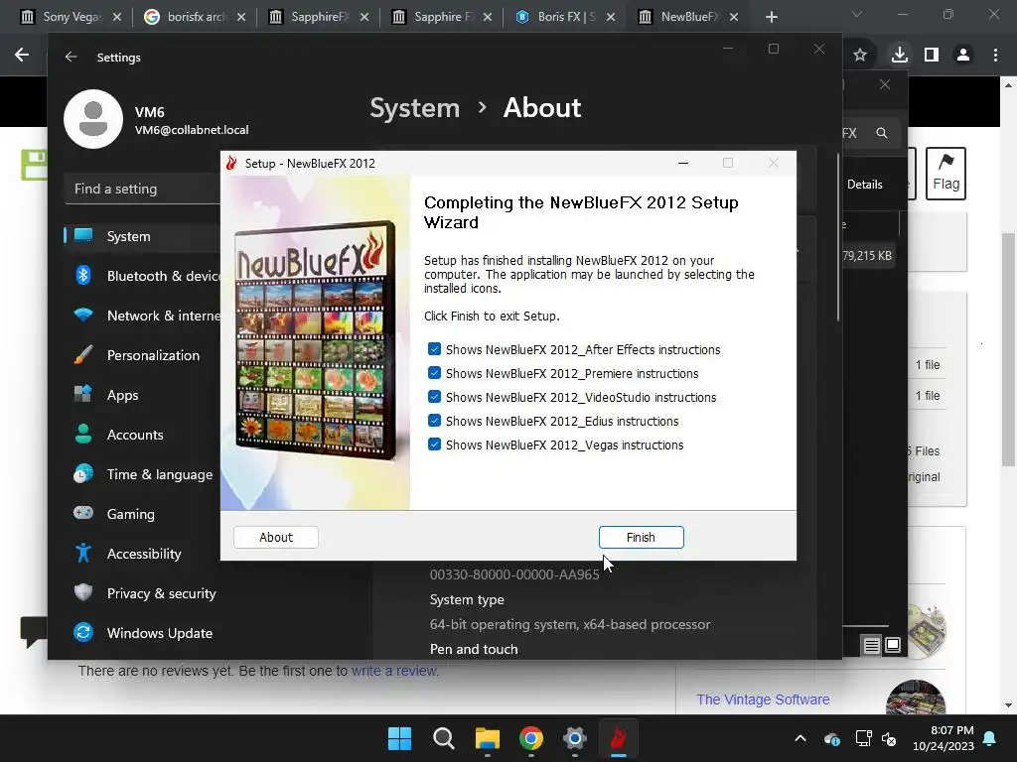Click the webpage vertical scrollbar
This screenshot has height=762, width=1017.
pos(1008,348)
